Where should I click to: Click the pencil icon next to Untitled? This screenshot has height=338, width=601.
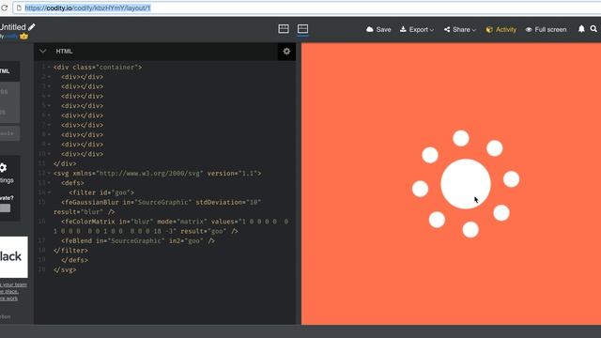[31, 27]
